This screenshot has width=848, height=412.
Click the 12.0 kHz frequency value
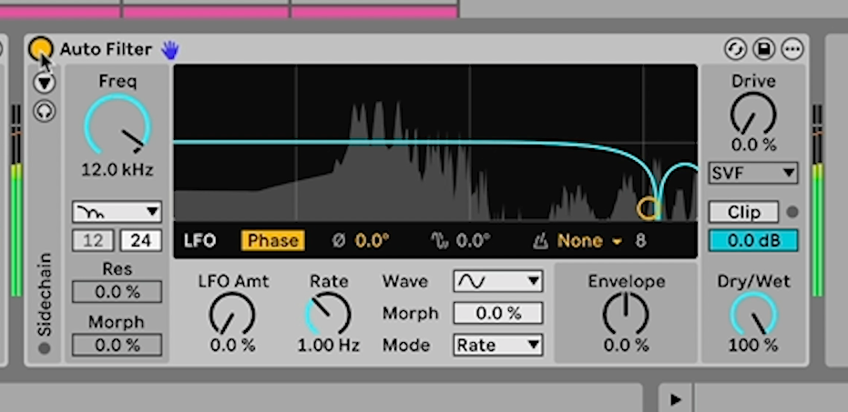[117, 170]
